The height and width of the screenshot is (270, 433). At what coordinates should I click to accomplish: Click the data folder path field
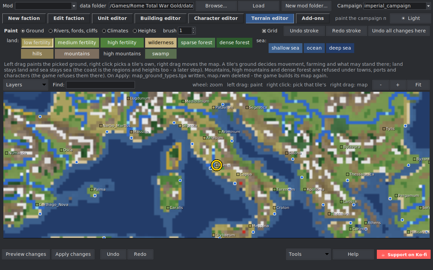[151, 6]
